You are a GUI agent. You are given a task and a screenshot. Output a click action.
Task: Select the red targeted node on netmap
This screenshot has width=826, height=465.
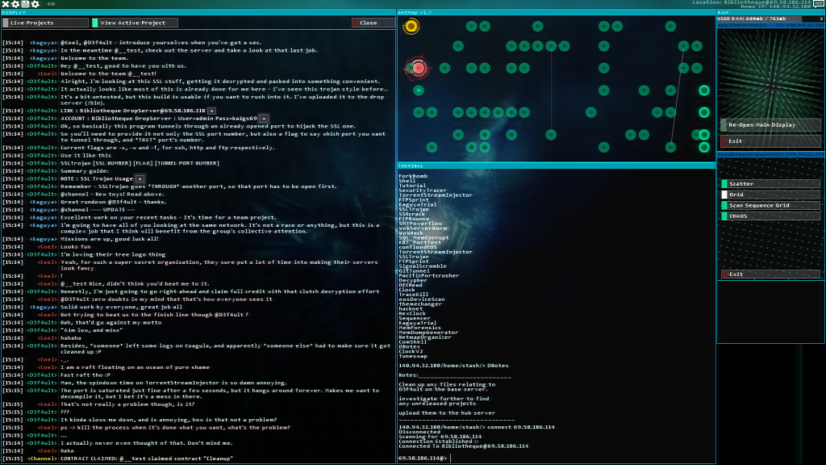coord(418,69)
